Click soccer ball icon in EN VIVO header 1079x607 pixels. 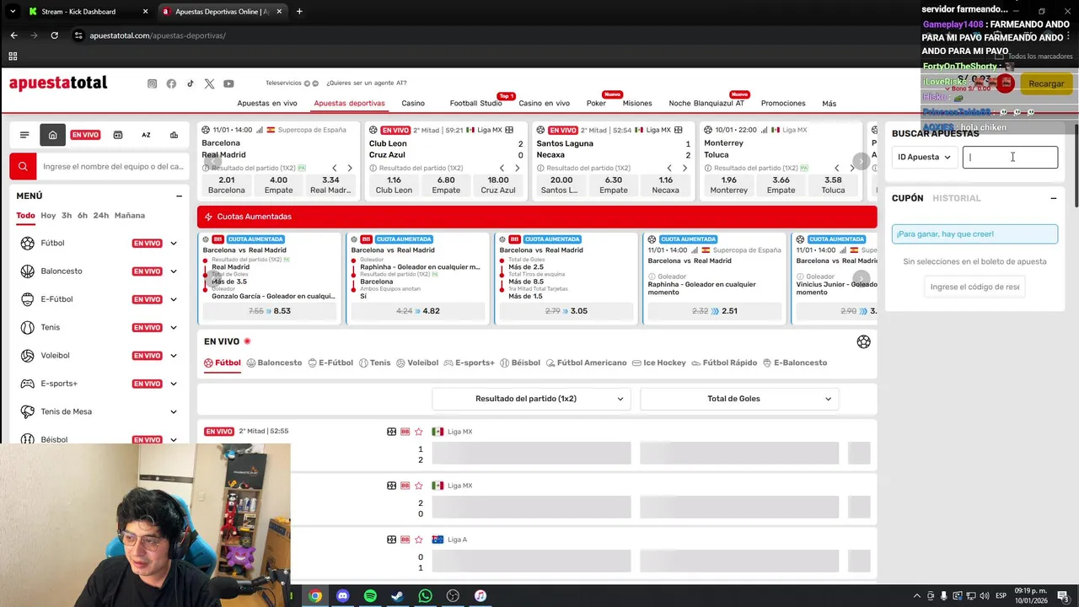tap(863, 341)
